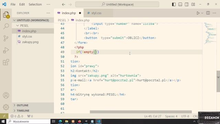
Task: Open Firefox from the taskbar
Action: pyautogui.click(x=79, y=122)
